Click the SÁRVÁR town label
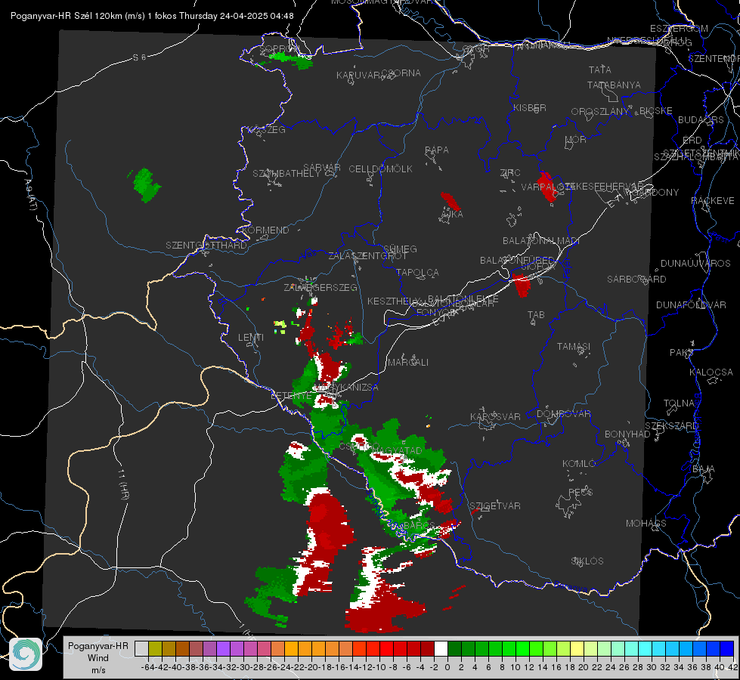The image size is (740, 680). pyautogui.click(x=322, y=167)
